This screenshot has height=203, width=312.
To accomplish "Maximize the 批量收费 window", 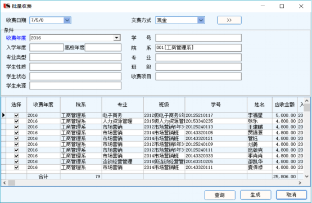I will coord(282,6).
